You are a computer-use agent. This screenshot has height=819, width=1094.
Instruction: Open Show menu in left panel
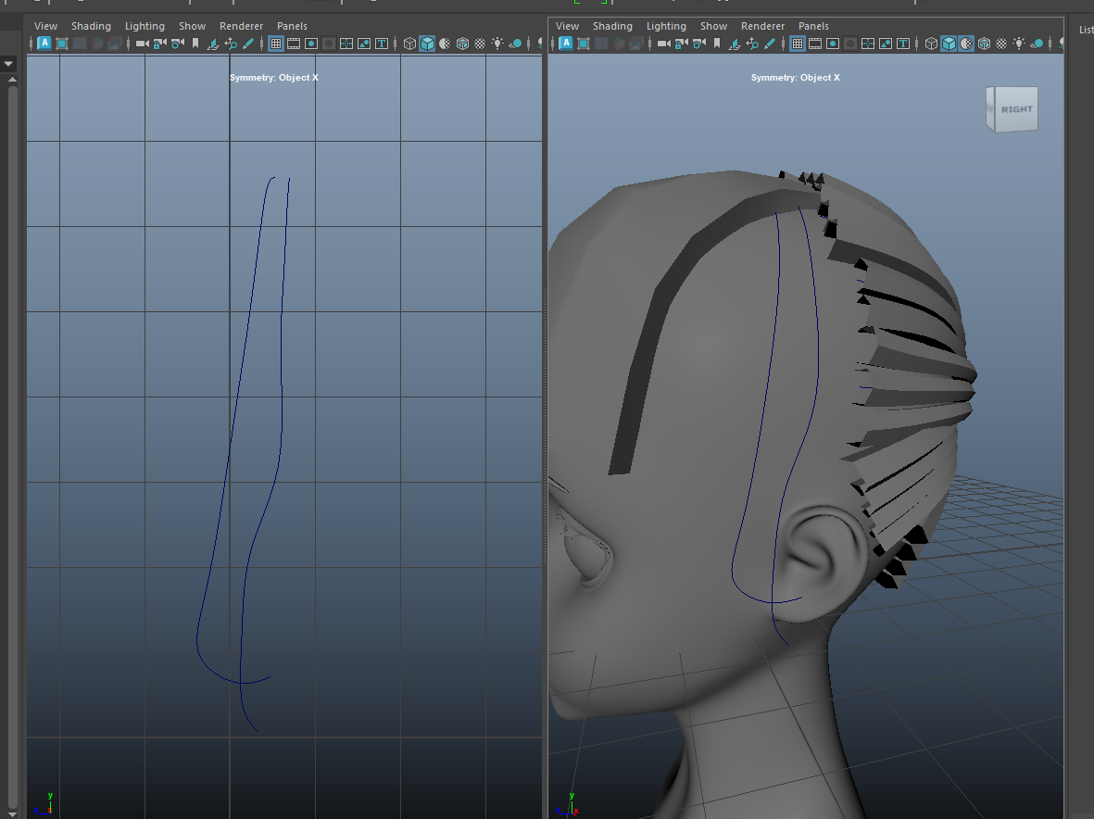click(x=193, y=26)
